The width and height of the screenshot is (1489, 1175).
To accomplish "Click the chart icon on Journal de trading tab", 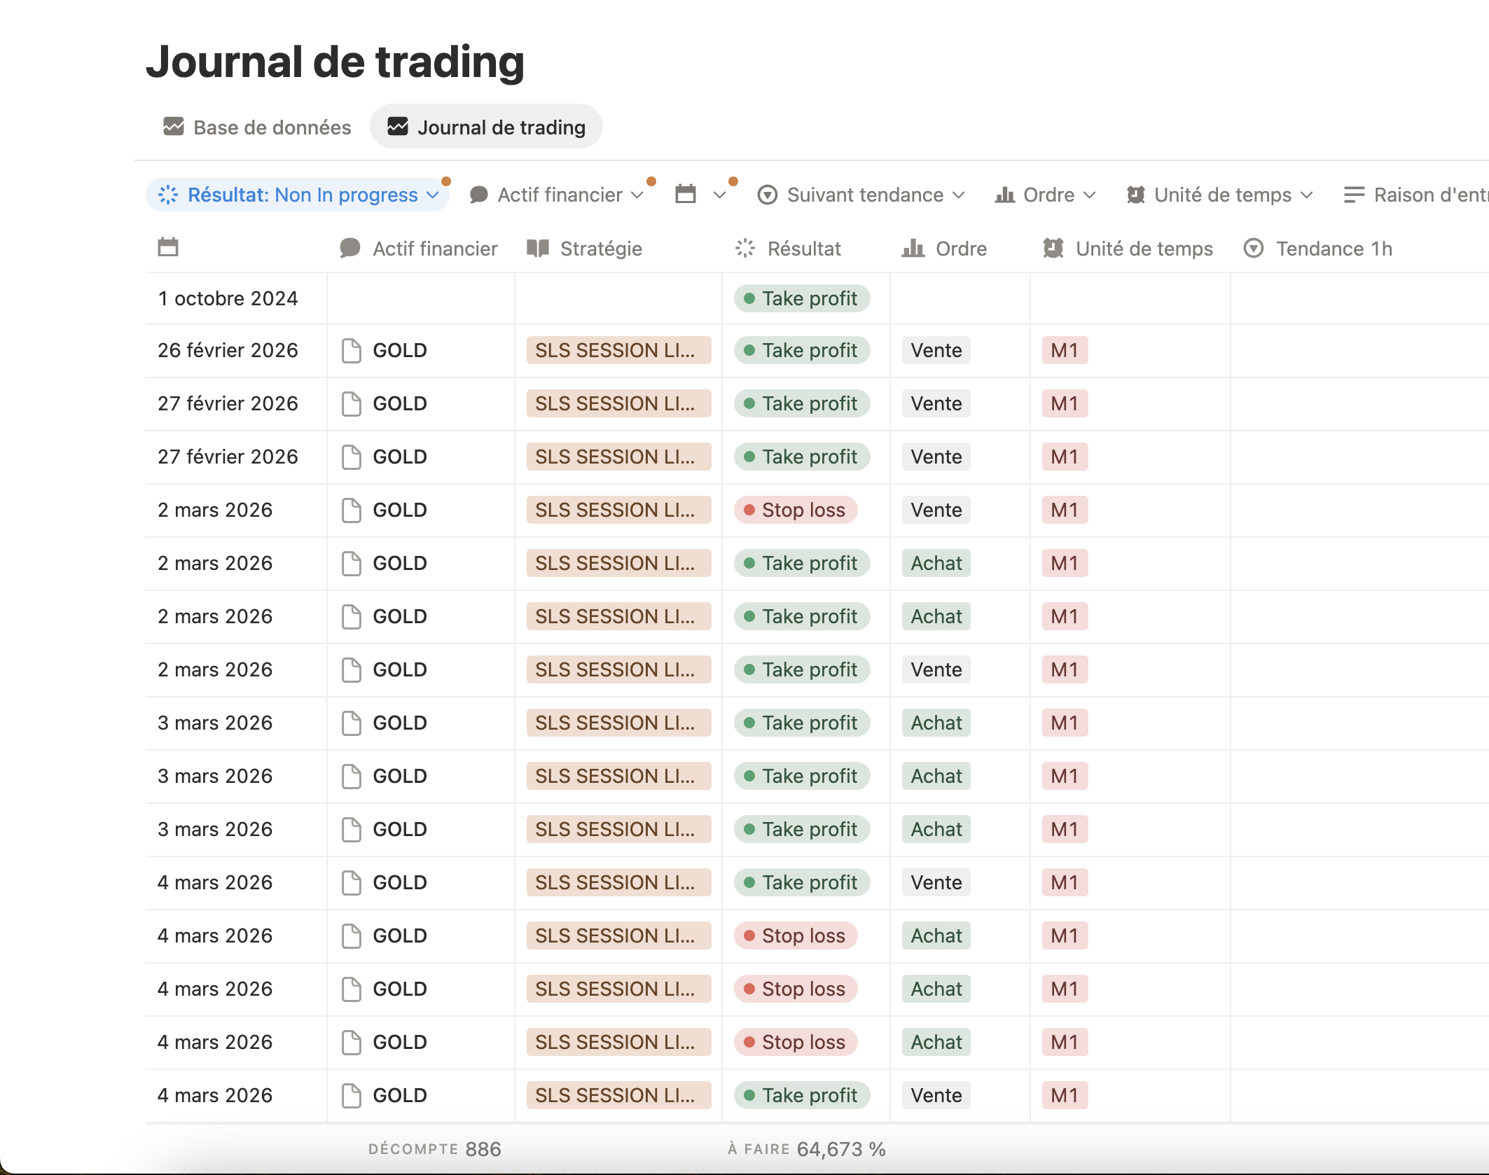I will (x=398, y=126).
